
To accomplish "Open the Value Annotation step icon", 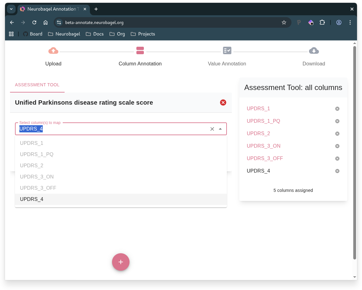I will point(227,50).
